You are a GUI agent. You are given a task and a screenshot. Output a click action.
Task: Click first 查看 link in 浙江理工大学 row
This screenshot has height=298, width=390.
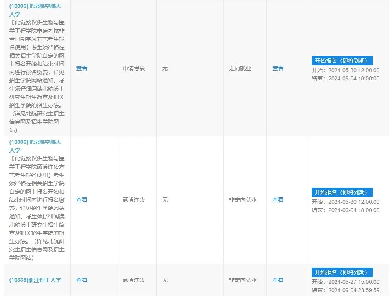tap(82, 280)
